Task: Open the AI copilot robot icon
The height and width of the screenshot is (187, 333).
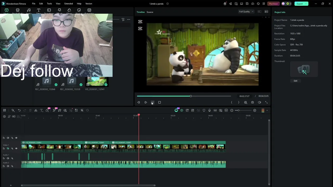Action: point(176,110)
